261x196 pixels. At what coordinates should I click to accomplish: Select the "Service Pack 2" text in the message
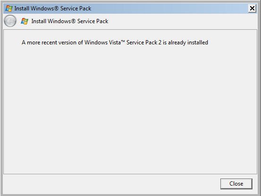pyautogui.click(x=144, y=43)
